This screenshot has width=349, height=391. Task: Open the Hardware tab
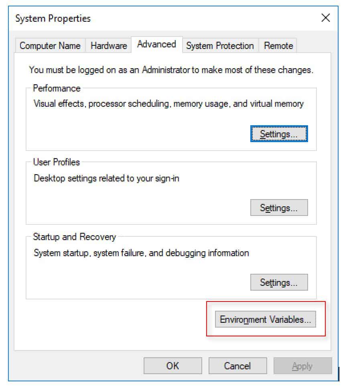tap(109, 46)
